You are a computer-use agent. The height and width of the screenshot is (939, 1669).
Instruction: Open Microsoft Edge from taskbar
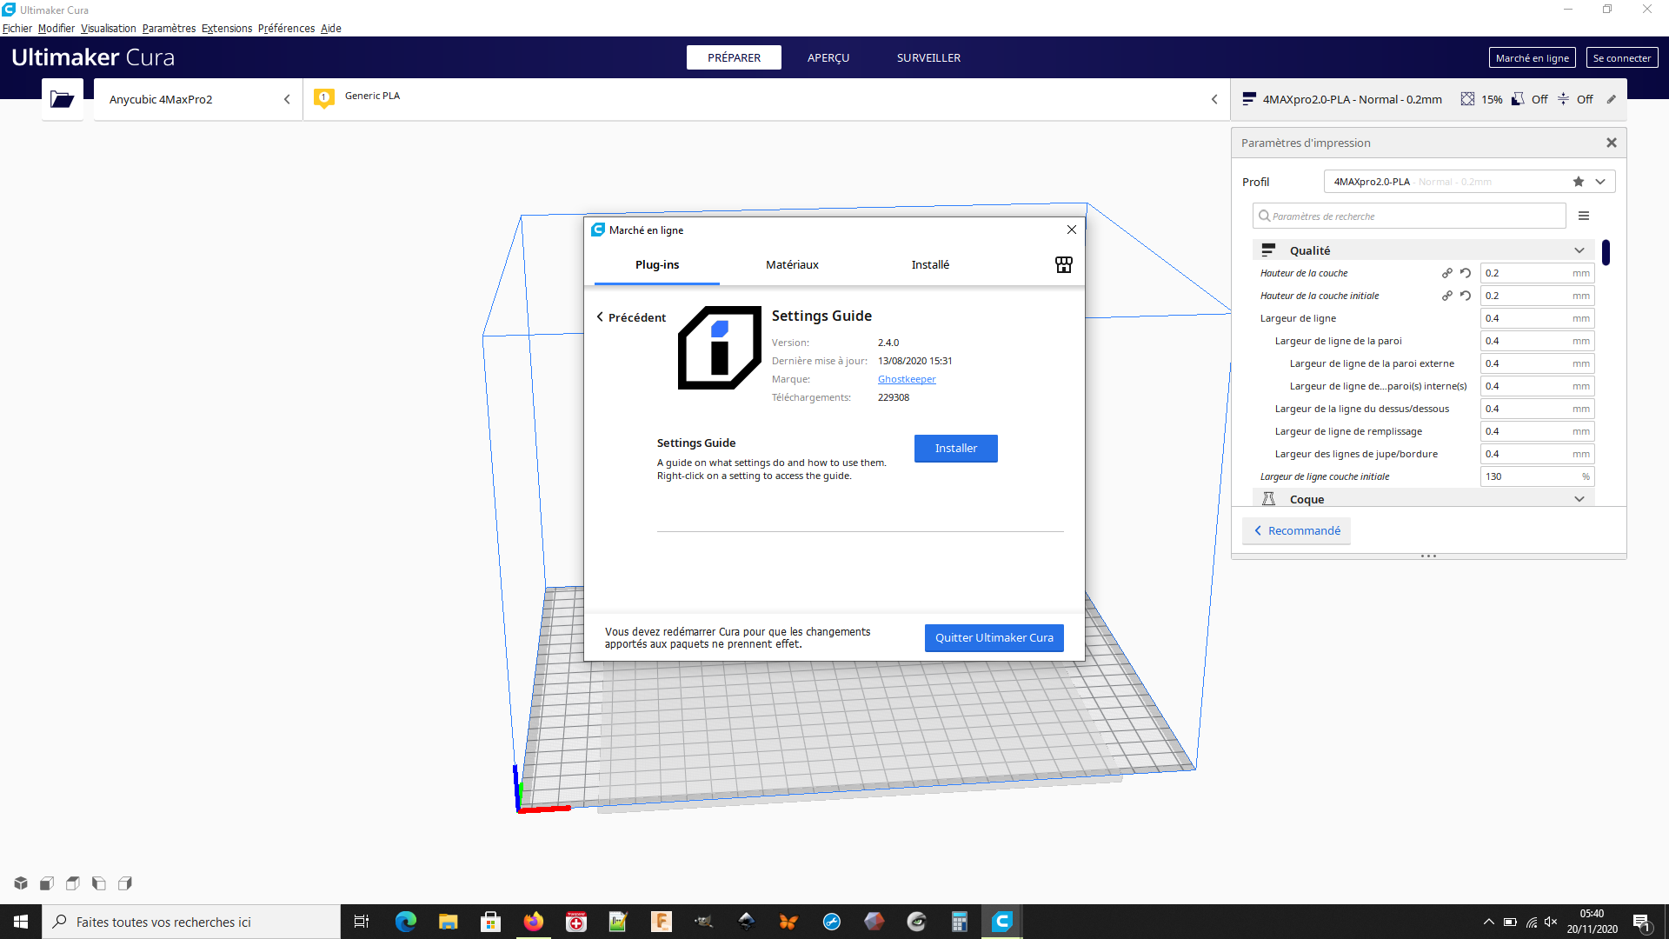pos(406,922)
